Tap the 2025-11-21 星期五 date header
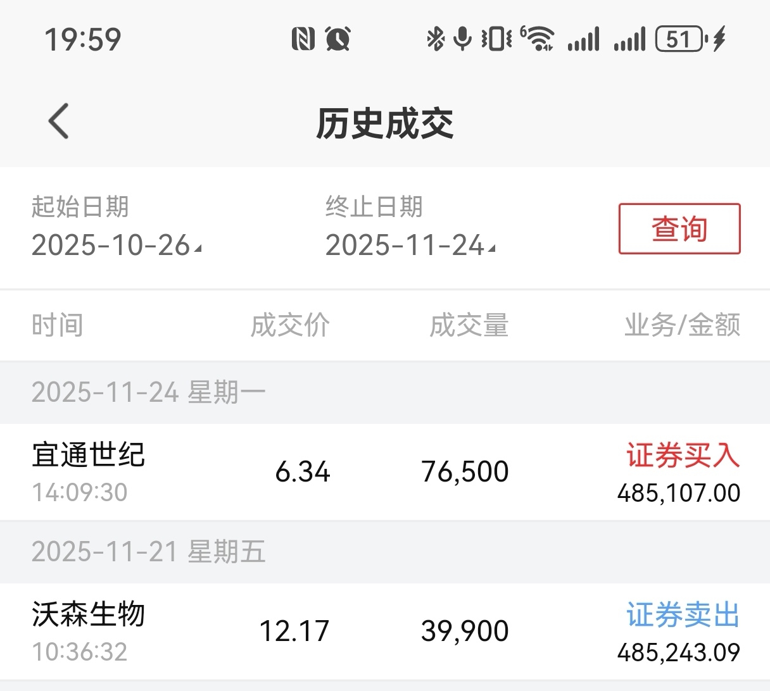Screen dimensions: 770x691 pyautogui.click(x=149, y=552)
